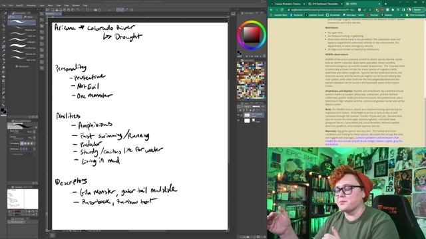Select the Zoom magnifier tool
This screenshot has width=426, height=239.
[x=3, y=17]
